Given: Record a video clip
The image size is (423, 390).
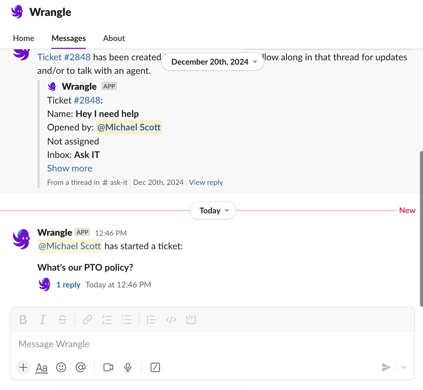Looking at the screenshot, I should click(108, 367).
